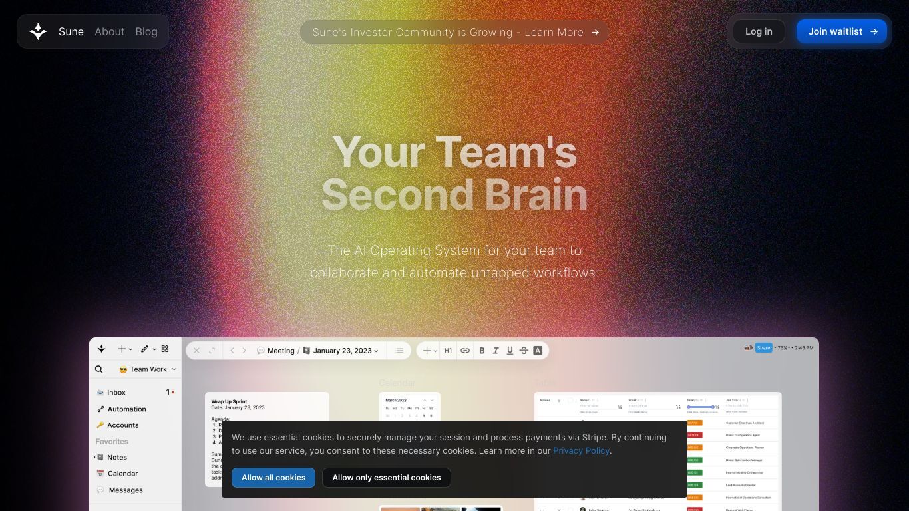
Task: Open the text color A swatch in the toolbar
Action: [x=538, y=351]
